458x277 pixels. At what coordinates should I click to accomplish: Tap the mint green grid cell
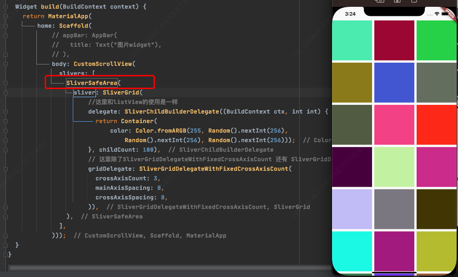tap(352, 40)
